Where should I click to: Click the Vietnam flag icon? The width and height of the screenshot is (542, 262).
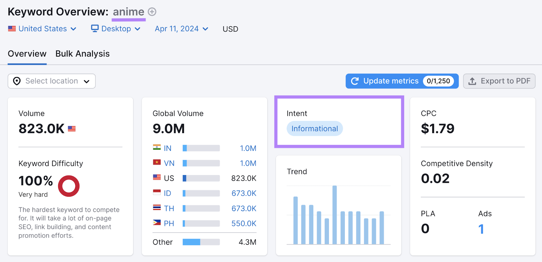(157, 162)
